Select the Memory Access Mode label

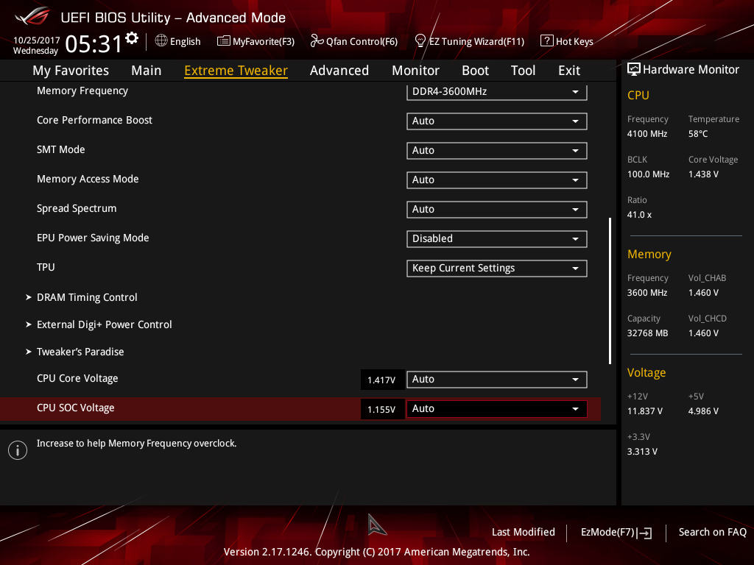click(x=88, y=179)
